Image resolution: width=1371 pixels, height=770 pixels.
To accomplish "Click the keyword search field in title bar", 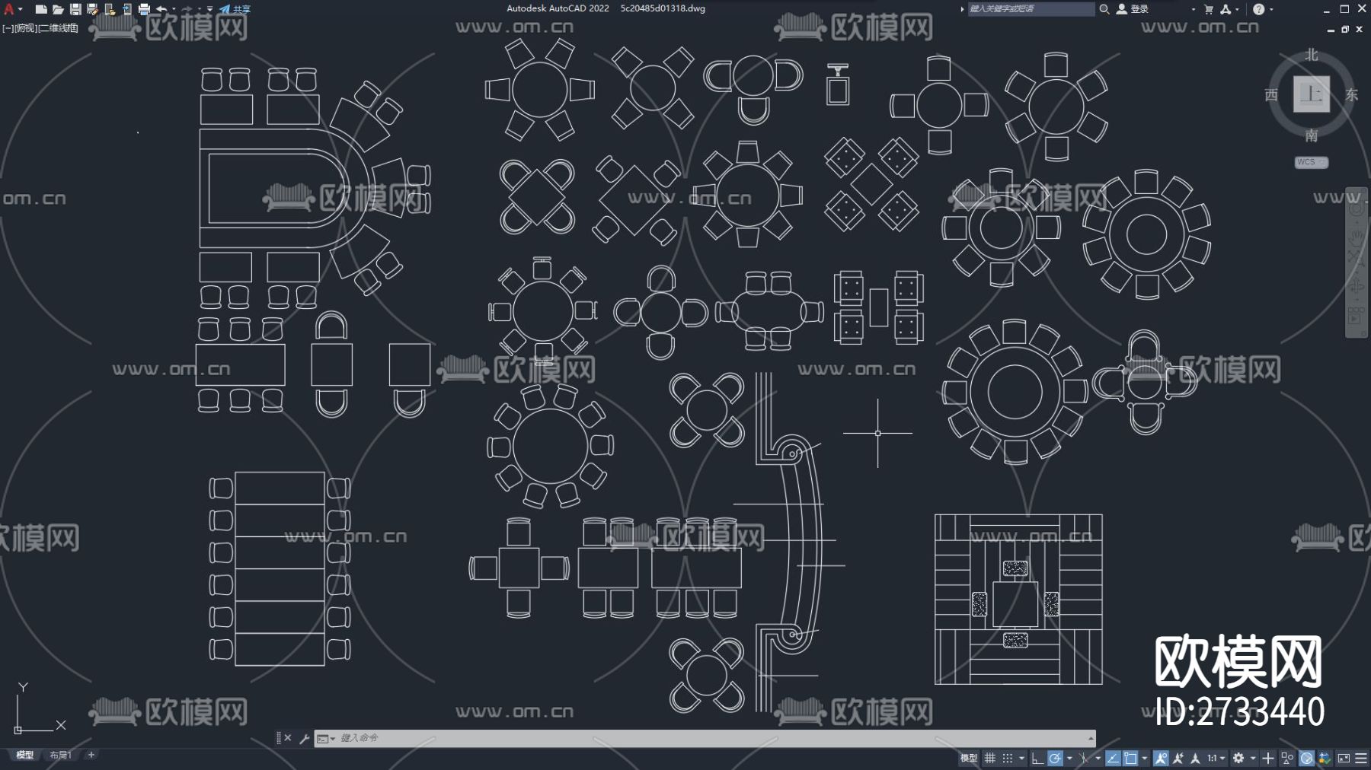I will pyautogui.click(x=1031, y=9).
